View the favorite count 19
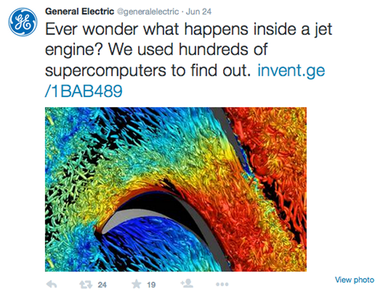The image size is (380, 297). click(x=151, y=285)
